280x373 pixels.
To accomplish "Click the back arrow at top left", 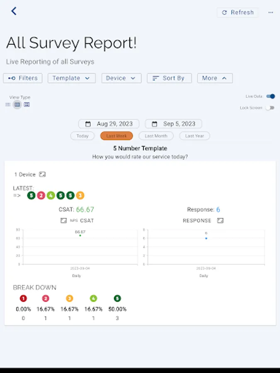I will pos(14,11).
